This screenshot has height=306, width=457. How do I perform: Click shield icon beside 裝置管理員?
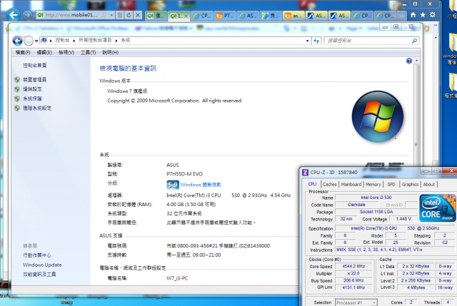(17, 79)
